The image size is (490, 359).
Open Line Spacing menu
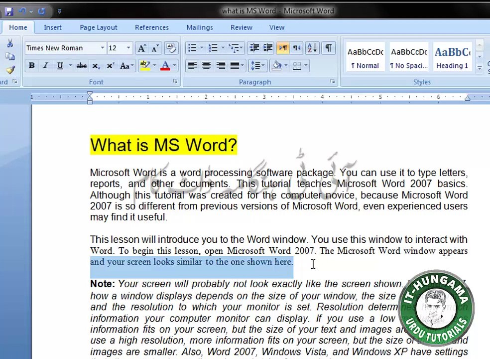click(258, 65)
